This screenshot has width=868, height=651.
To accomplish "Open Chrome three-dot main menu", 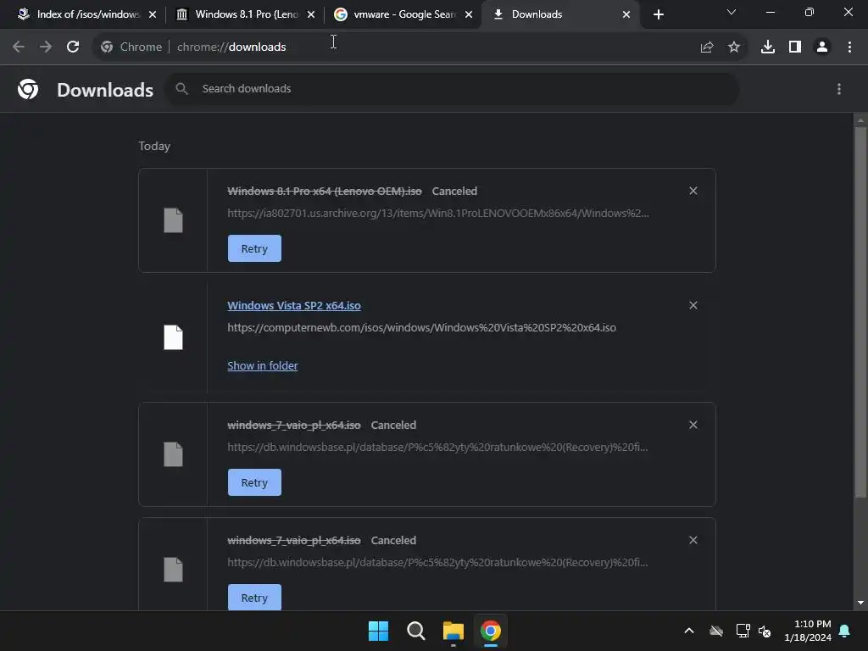I will 849,47.
